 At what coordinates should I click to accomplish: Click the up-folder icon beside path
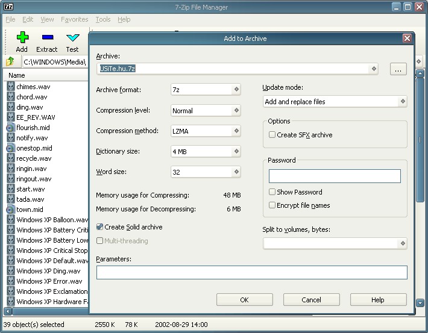[x=10, y=61]
